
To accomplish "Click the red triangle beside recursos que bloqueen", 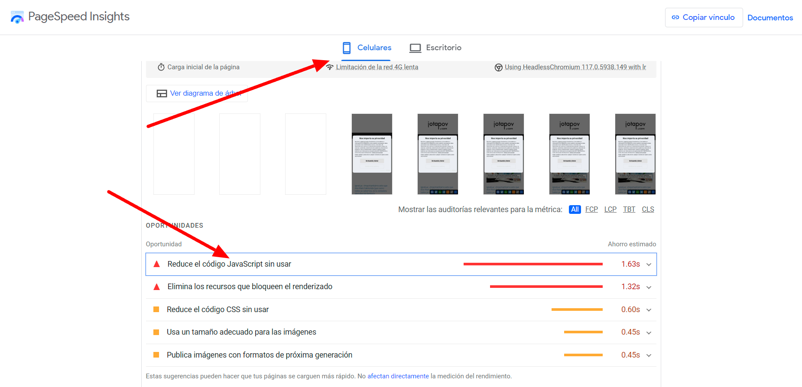I will tap(157, 287).
